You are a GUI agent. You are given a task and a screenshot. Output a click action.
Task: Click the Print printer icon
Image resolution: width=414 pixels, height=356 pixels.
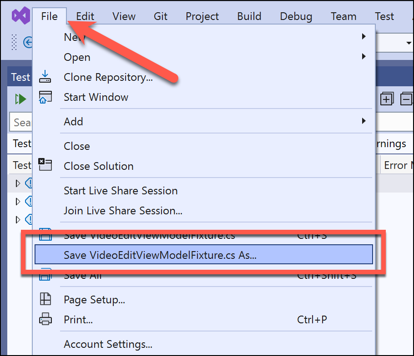pos(45,319)
